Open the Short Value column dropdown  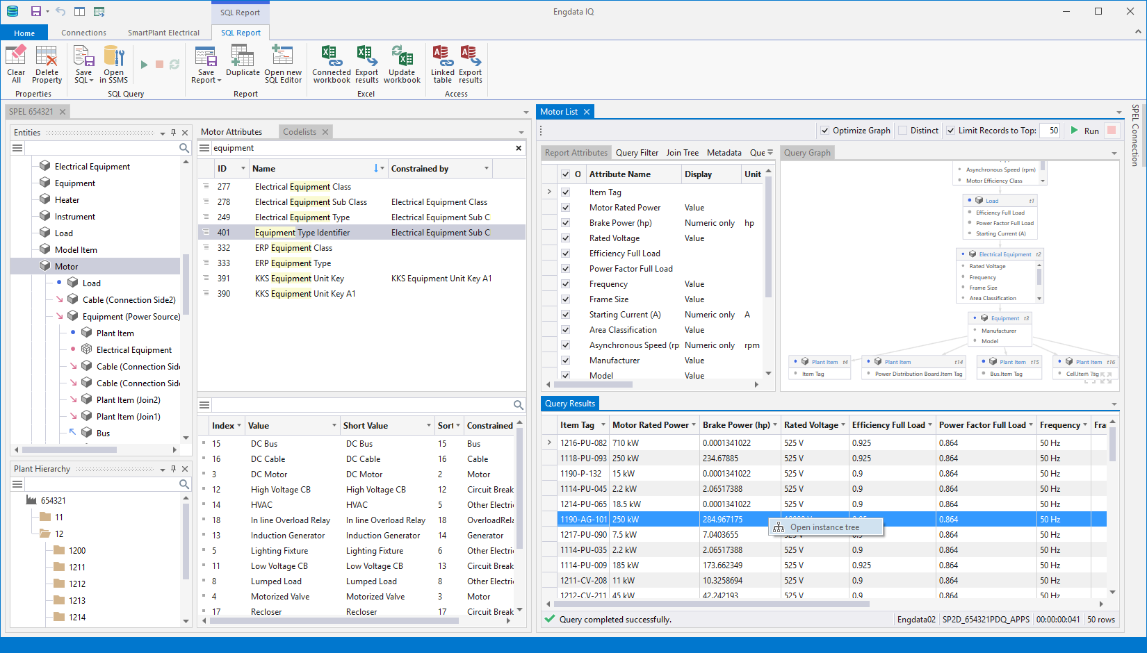pyautogui.click(x=429, y=426)
